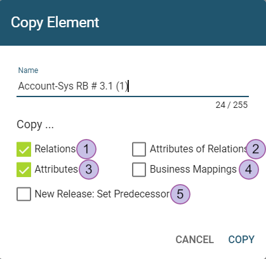The width and height of the screenshot is (266, 259).
Task: Click the Relations label text
Action: tap(55, 149)
